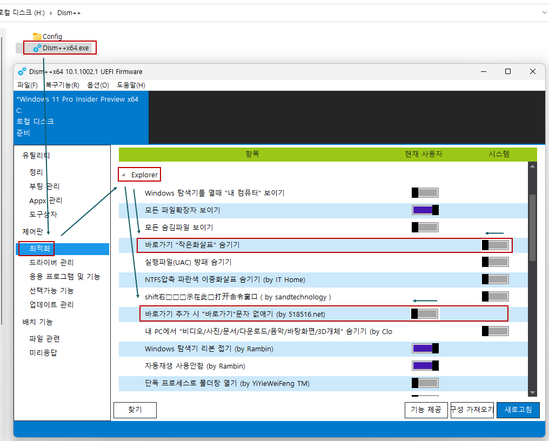Viewport: 549px width, 441px height.
Task: Select Appx 관리 in sidebar
Action: (45, 201)
